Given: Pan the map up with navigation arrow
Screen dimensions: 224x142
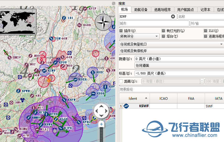Looking at the screenshot, I should tap(101, 106).
